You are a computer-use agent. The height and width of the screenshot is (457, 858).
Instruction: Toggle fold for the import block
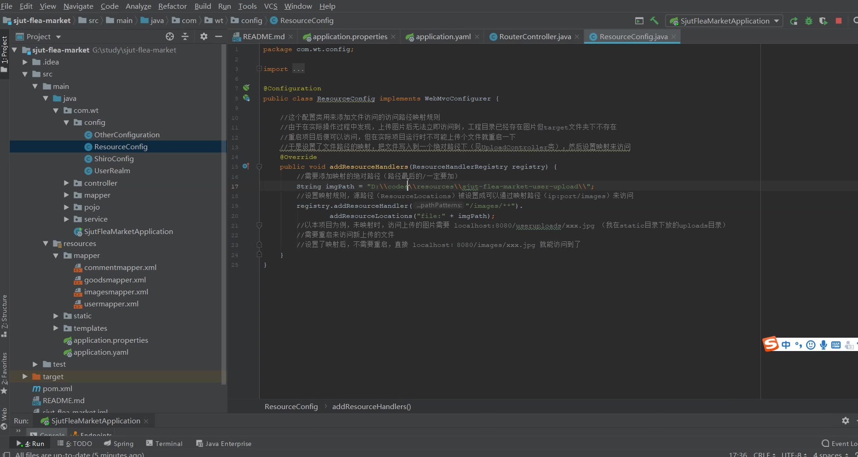click(259, 69)
